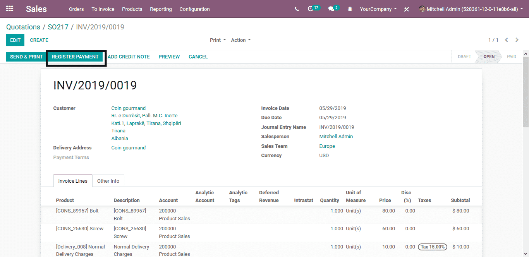Go to previous record arrow
Screen dimensions: 529x257
point(506,40)
